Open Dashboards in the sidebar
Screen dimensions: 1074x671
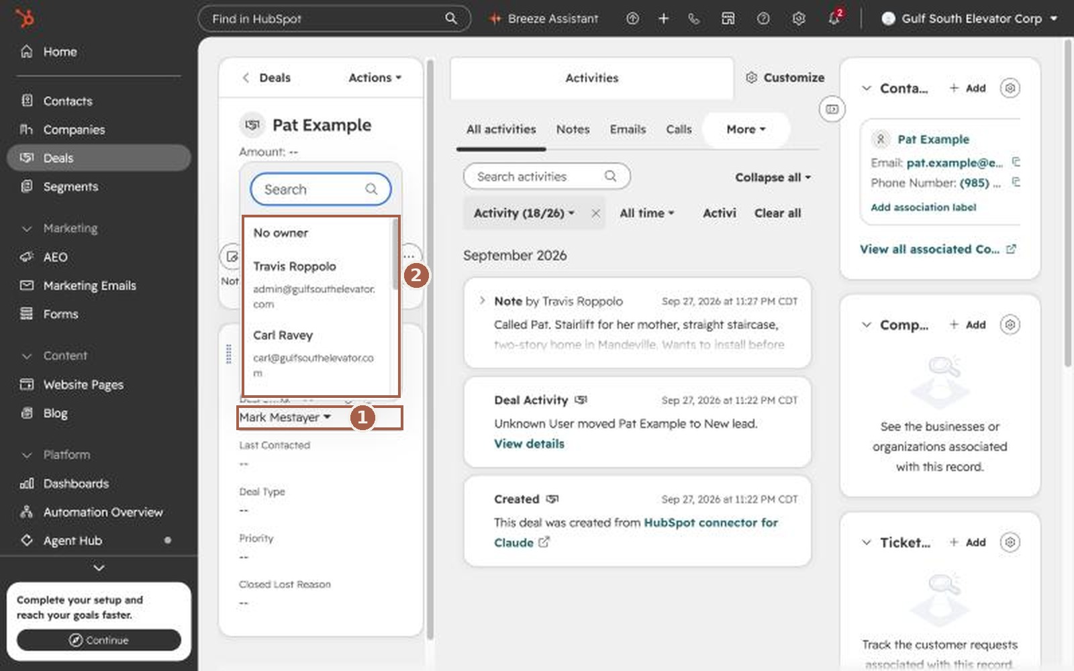(x=99, y=484)
